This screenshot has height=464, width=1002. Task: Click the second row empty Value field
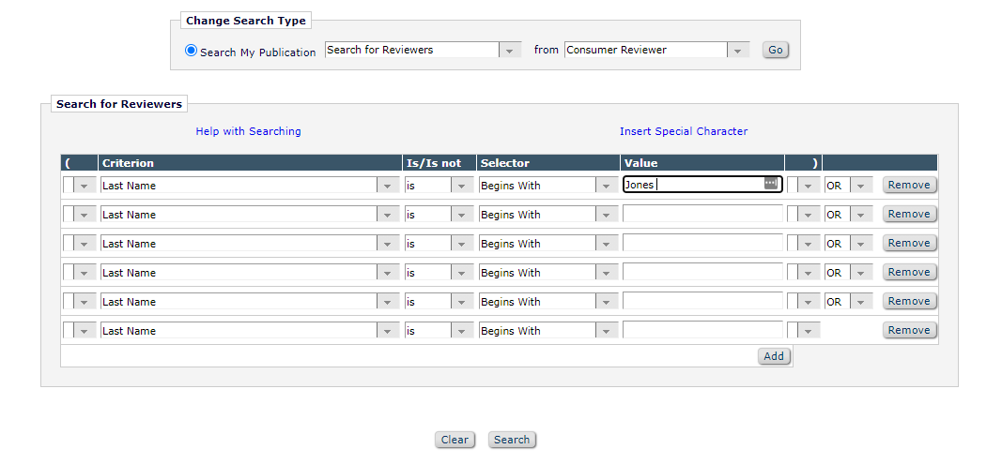pos(702,215)
